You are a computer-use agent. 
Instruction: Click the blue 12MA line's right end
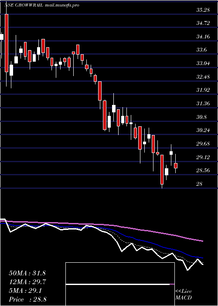pyautogui.click(x=202, y=258)
